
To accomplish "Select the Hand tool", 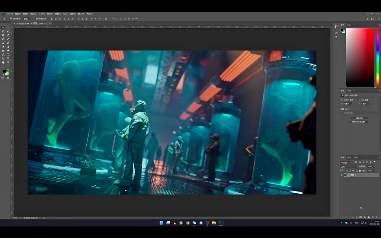I will (3, 62).
